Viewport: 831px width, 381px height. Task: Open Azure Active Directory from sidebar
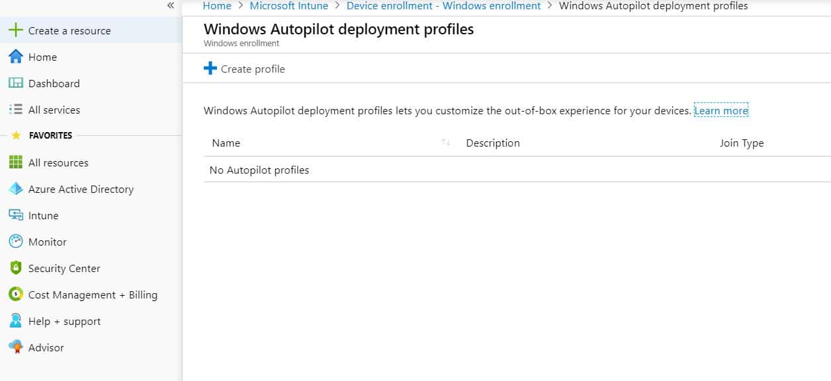tap(16, 189)
